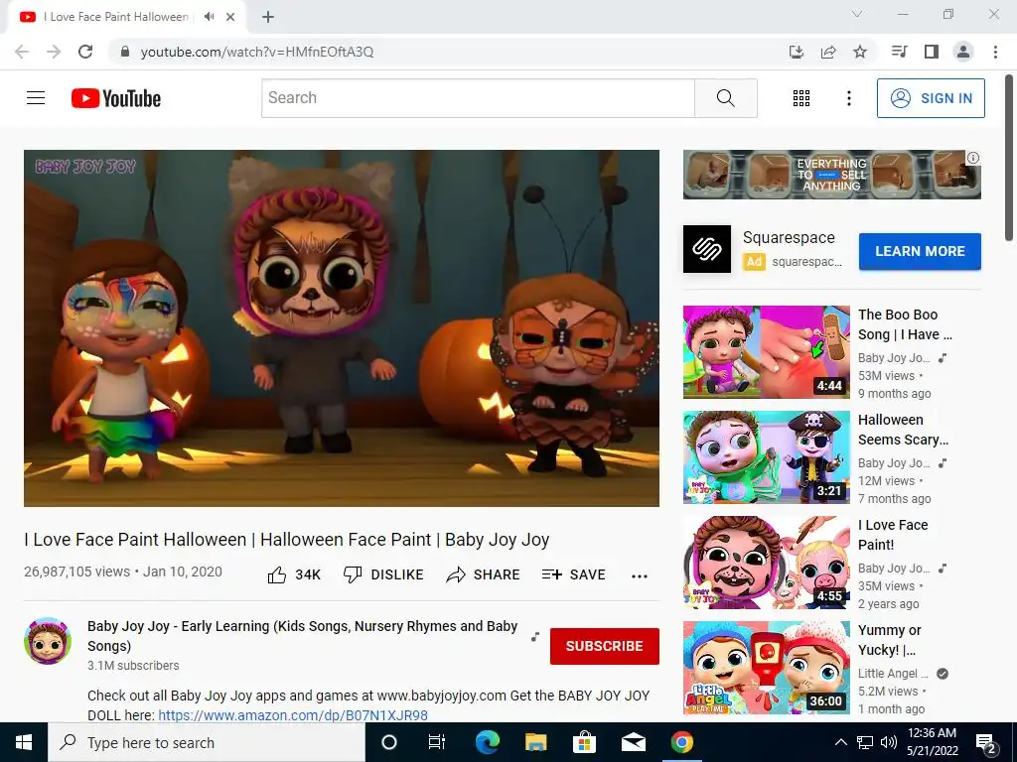Open volume control in system tray

889,742
